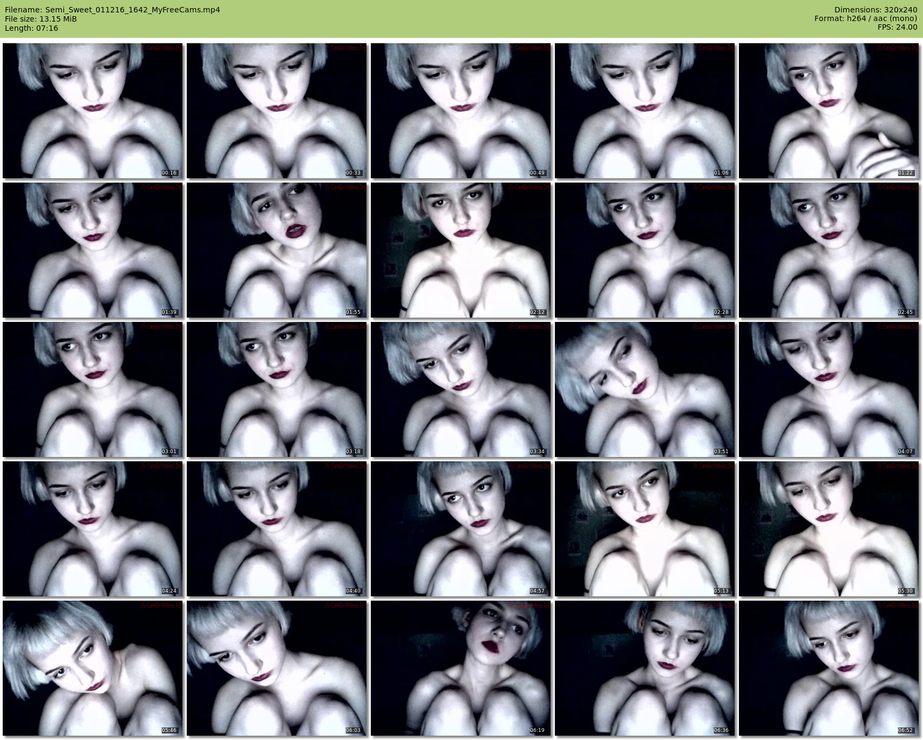Open the thumbnail marked 01:22
The image size is (923, 740).
tap(829, 111)
